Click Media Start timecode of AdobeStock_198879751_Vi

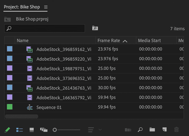151,68
